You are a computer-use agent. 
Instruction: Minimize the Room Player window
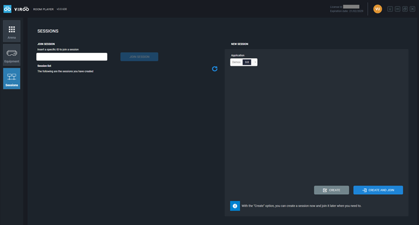click(397, 9)
